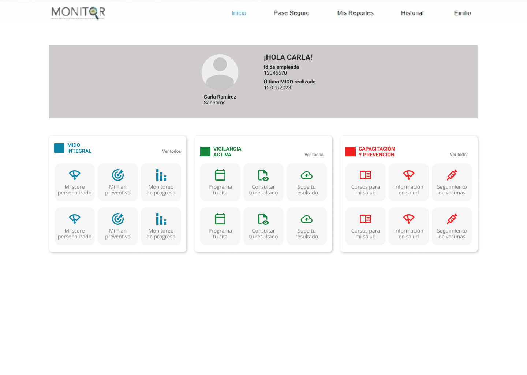Click first-row Seguimiento de vacunas syringe icon
527x375 pixels.
[452, 175]
